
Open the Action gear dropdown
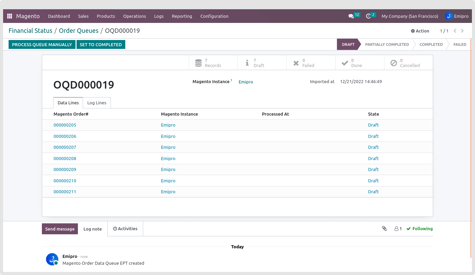click(420, 31)
